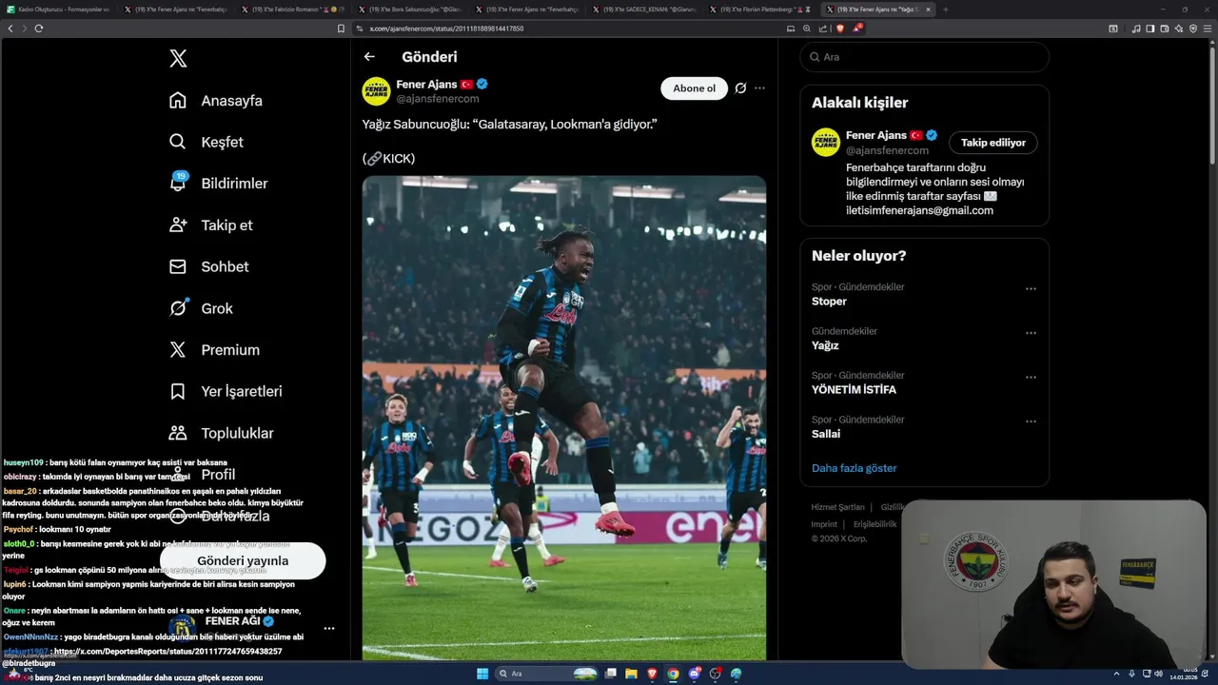
Task: Open the Brave Wallet icon
Action: click(x=1165, y=29)
